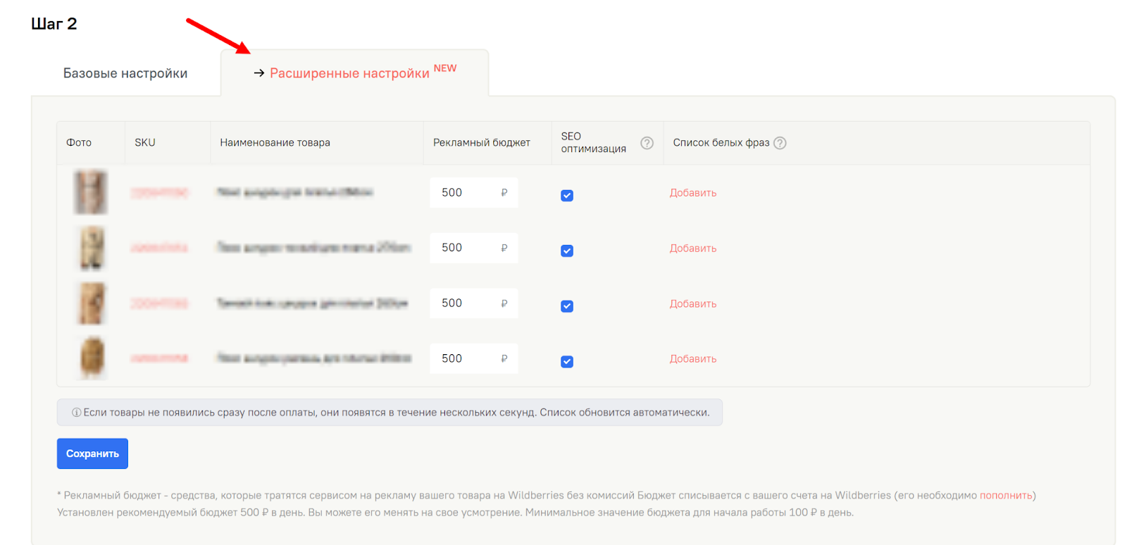Open first product photo thumbnail

(x=91, y=192)
